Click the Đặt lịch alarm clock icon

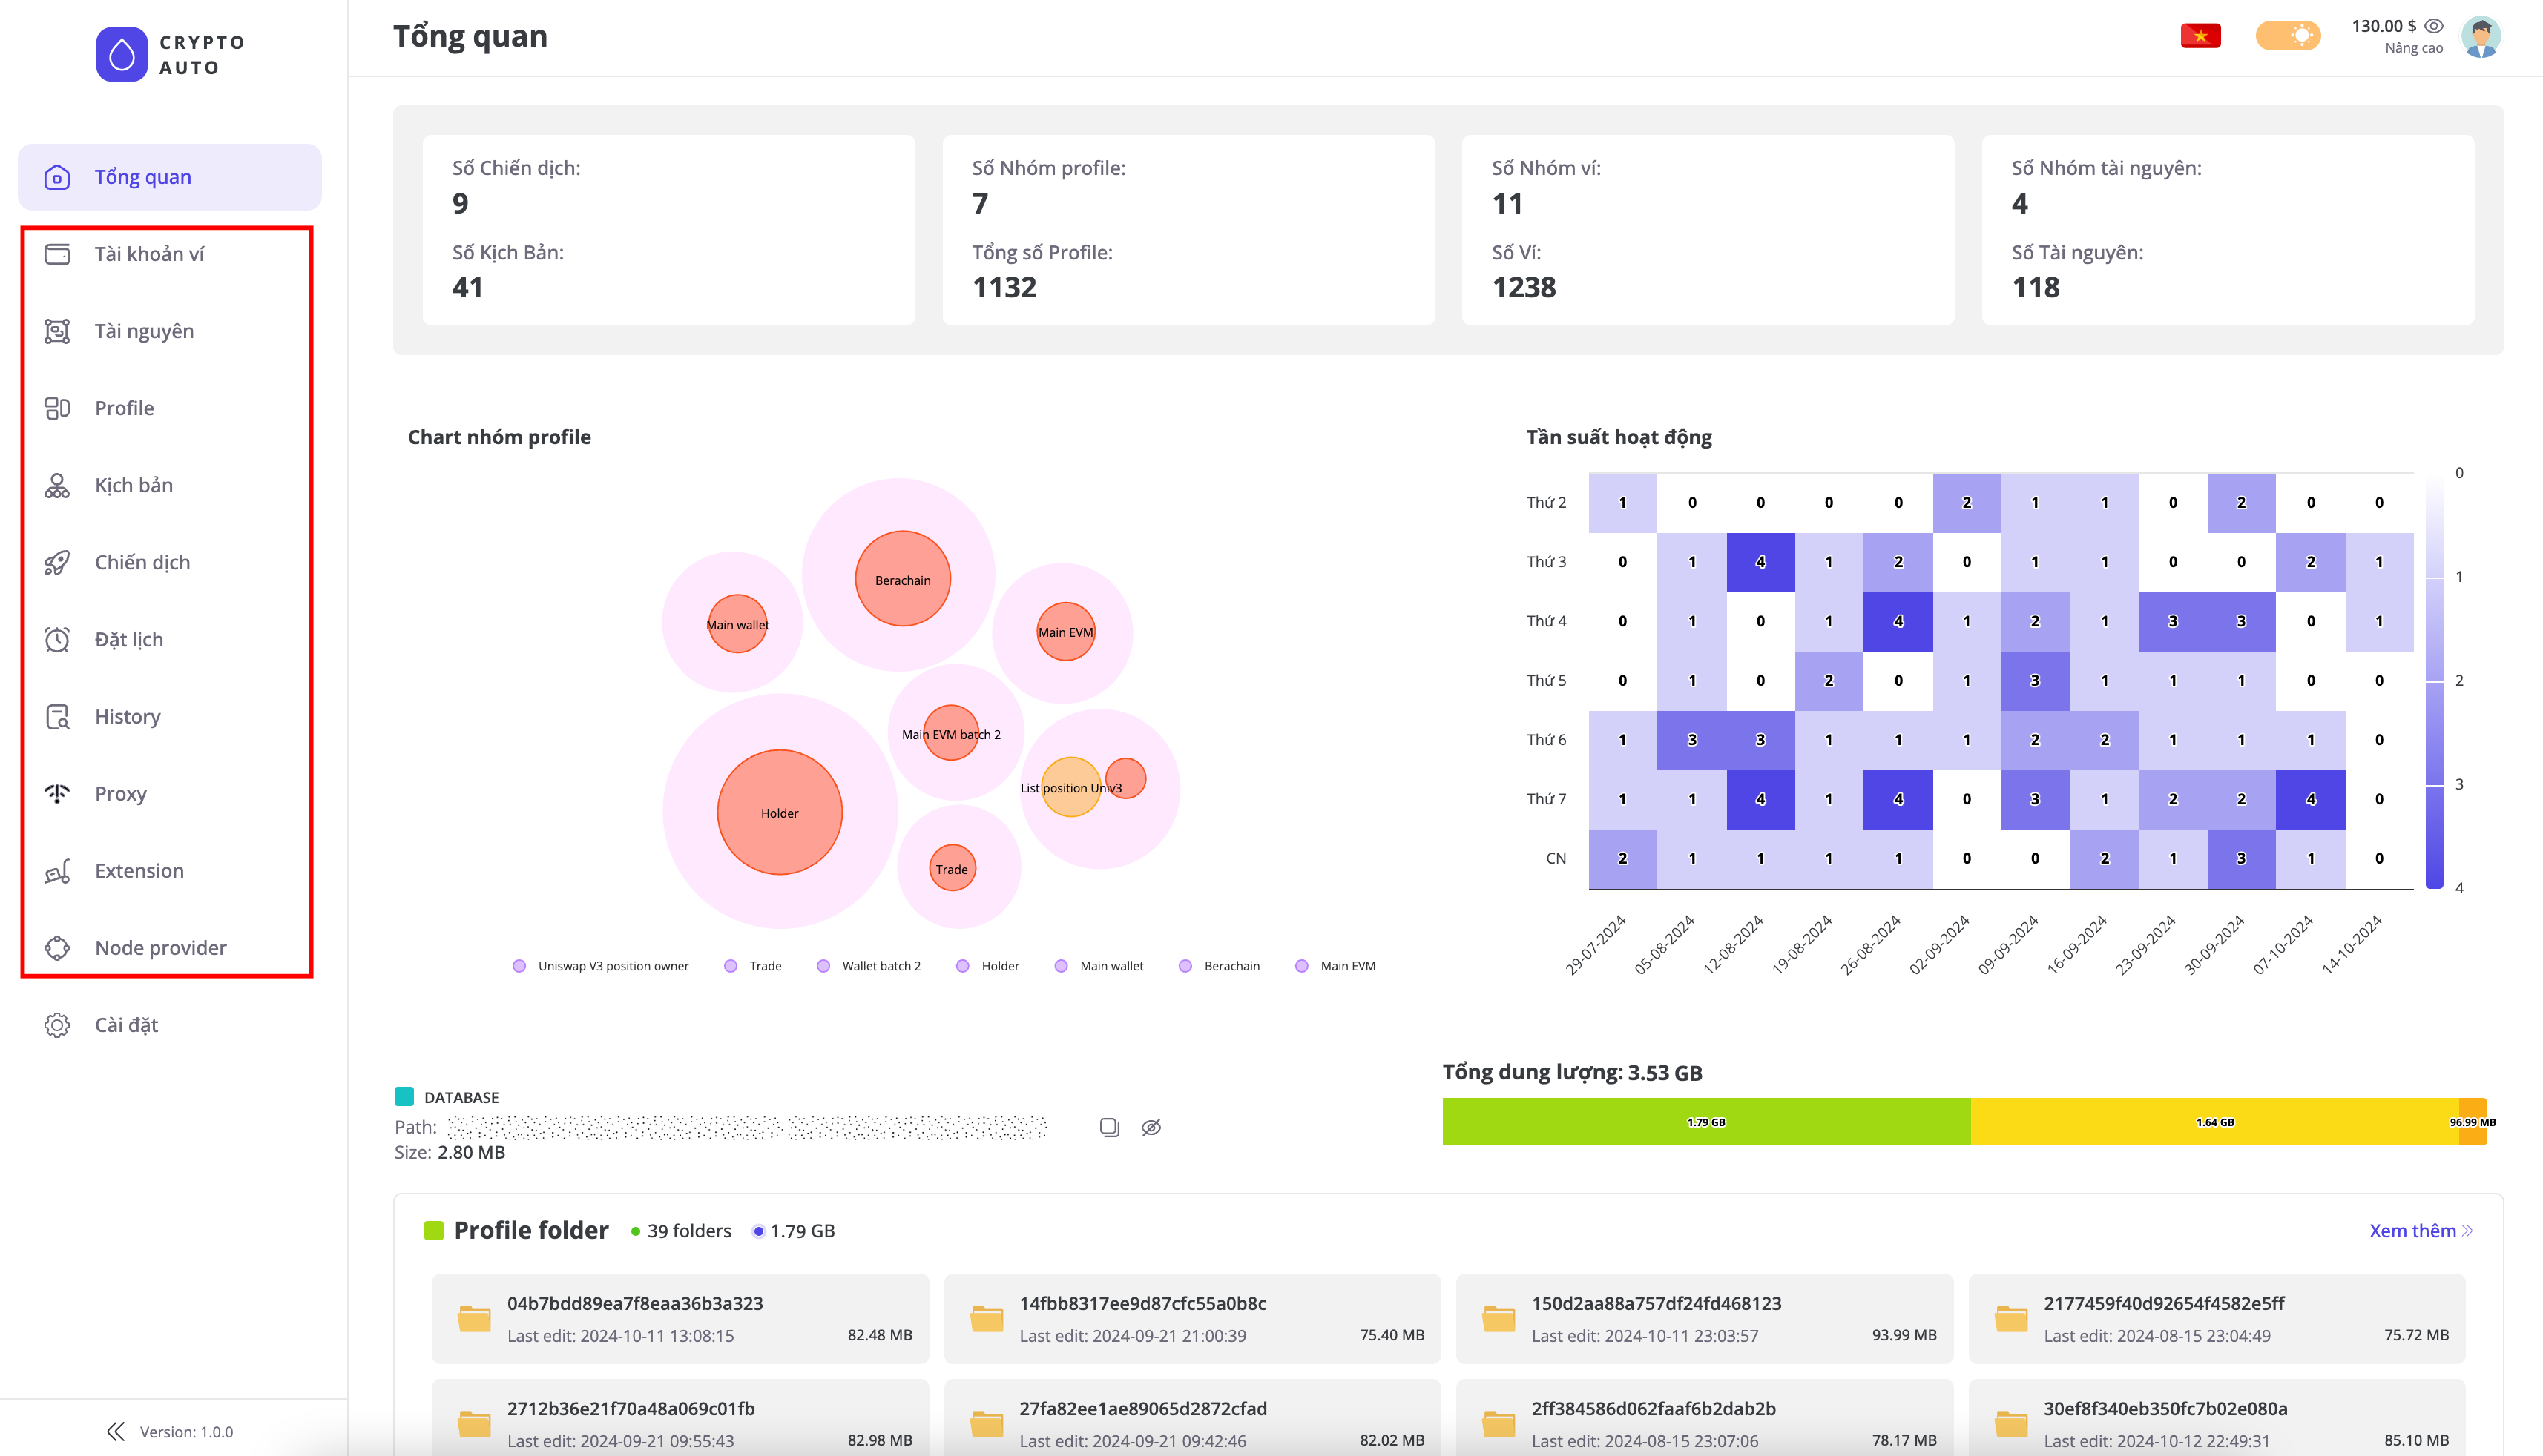57,640
